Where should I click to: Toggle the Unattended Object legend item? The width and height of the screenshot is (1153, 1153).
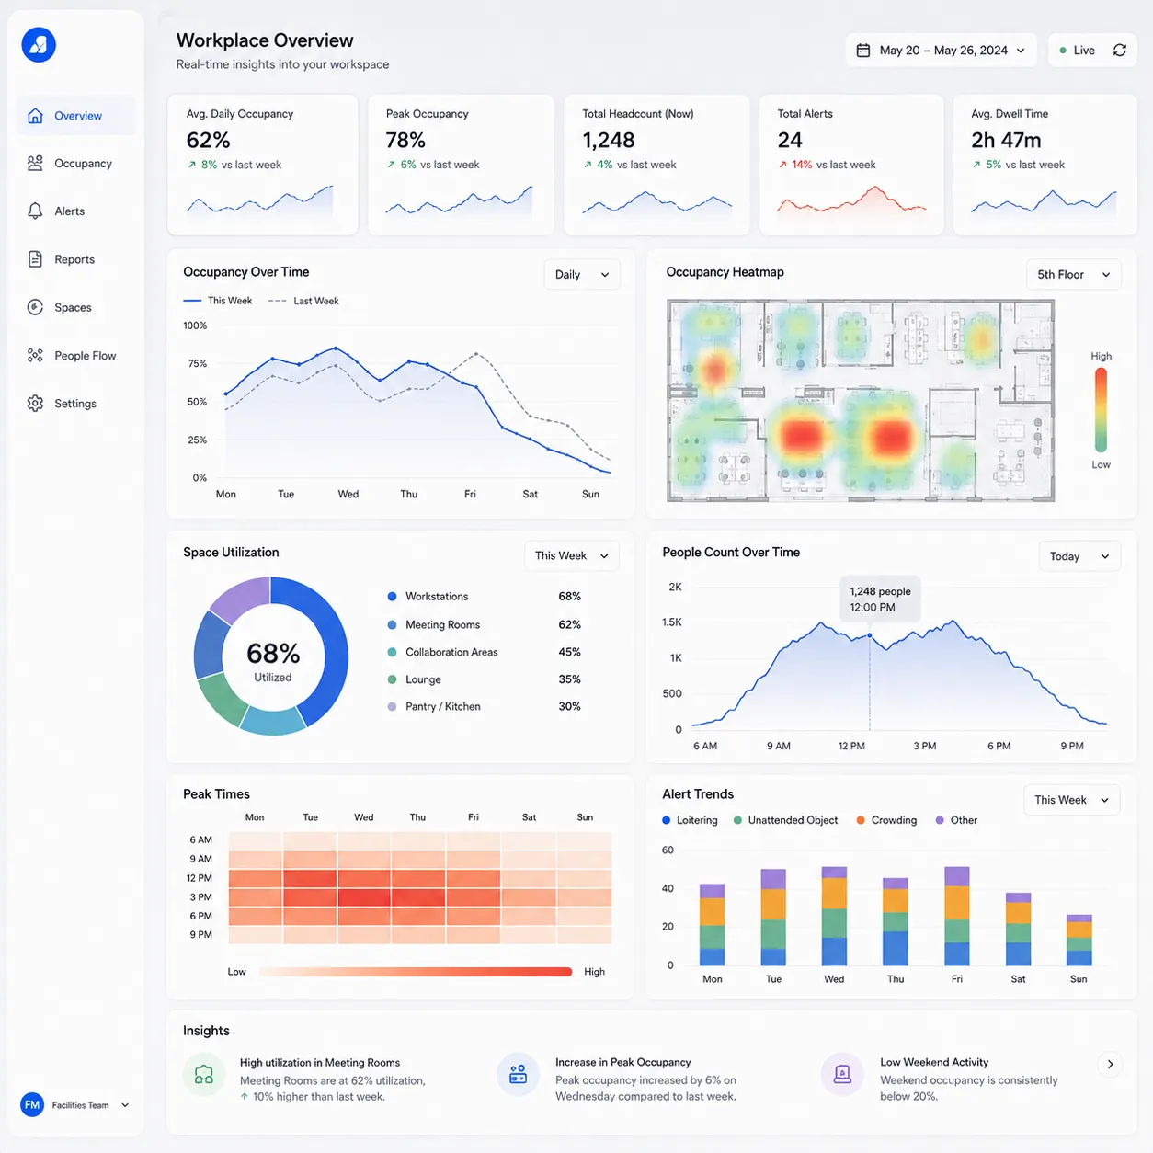point(786,820)
